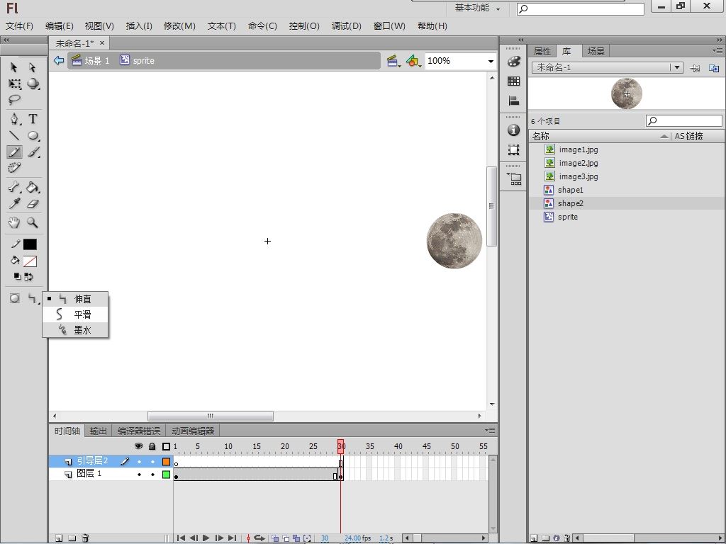Viewport: 726px width, 544px height.
Task: Select shape1 in the library list
Action: pos(570,190)
